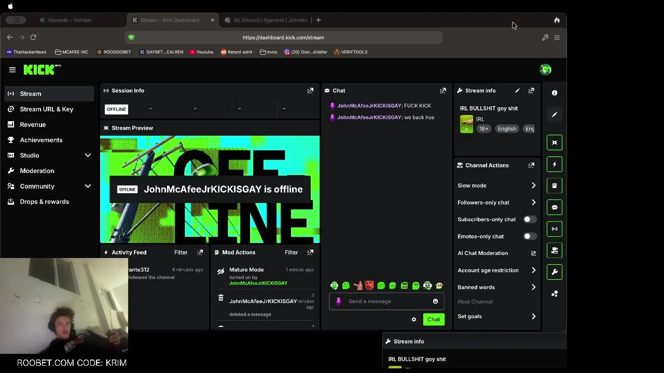Open Drops & rewards page

pyautogui.click(x=49, y=202)
